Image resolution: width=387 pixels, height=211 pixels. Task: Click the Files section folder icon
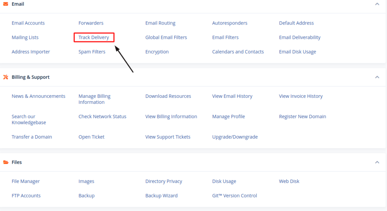[6, 162]
